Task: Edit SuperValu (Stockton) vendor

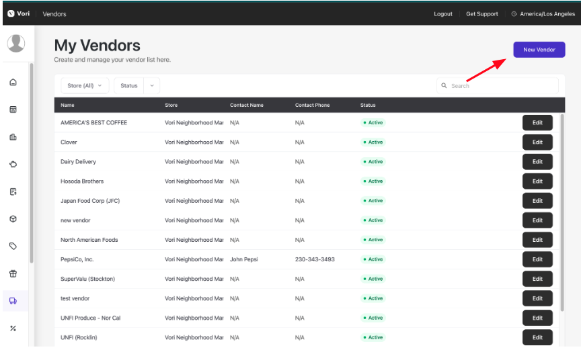Action: [x=537, y=279]
